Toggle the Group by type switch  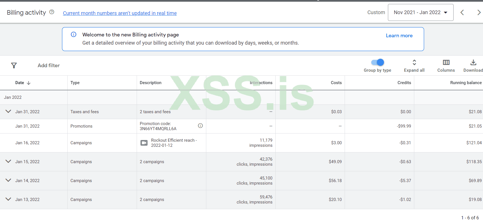pos(378,62)
